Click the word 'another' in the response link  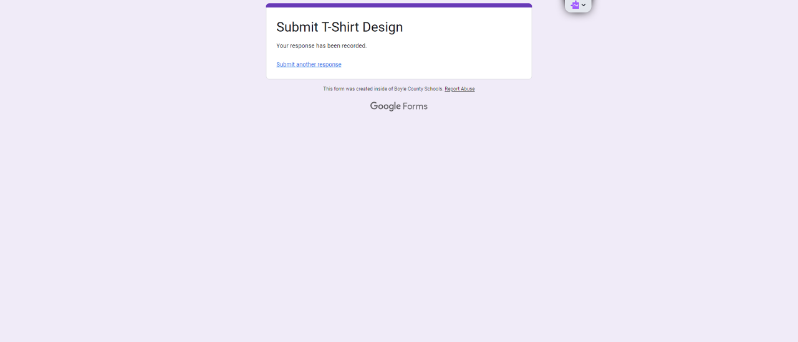pyautogui.click(x=306, y=65)
